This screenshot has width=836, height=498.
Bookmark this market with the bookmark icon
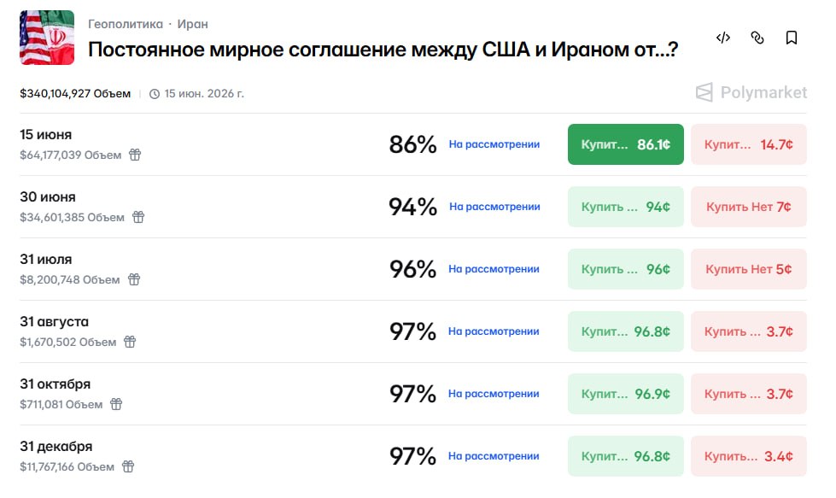tap(792, 38)
